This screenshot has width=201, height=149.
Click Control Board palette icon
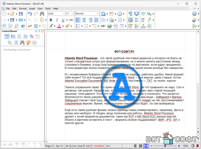coord(28,43)
